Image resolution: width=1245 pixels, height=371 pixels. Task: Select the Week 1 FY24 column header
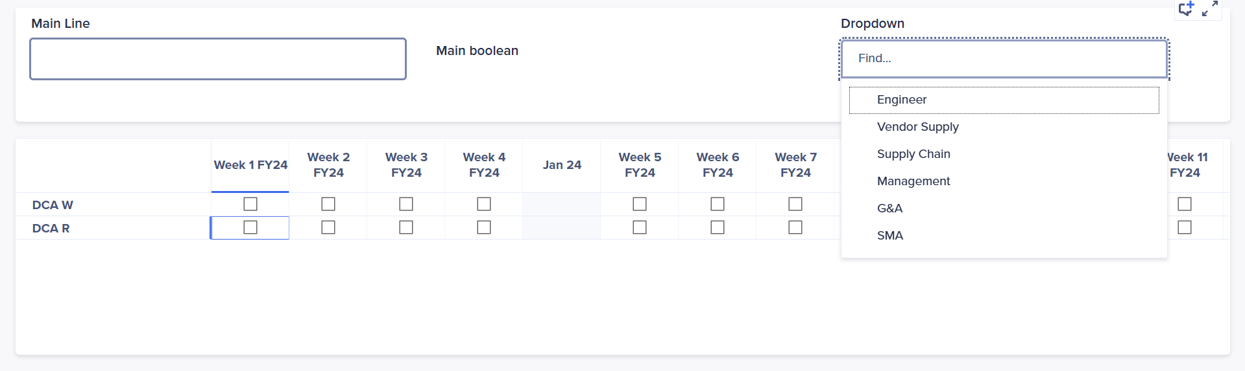(250, 165)
